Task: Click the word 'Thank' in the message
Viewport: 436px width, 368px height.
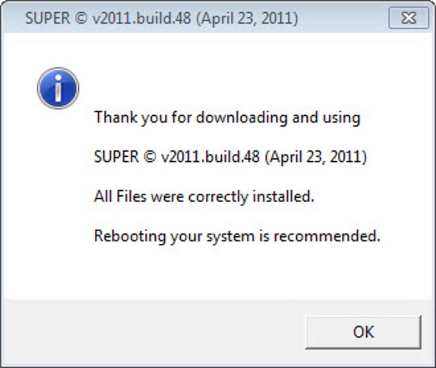Action: 116,117
